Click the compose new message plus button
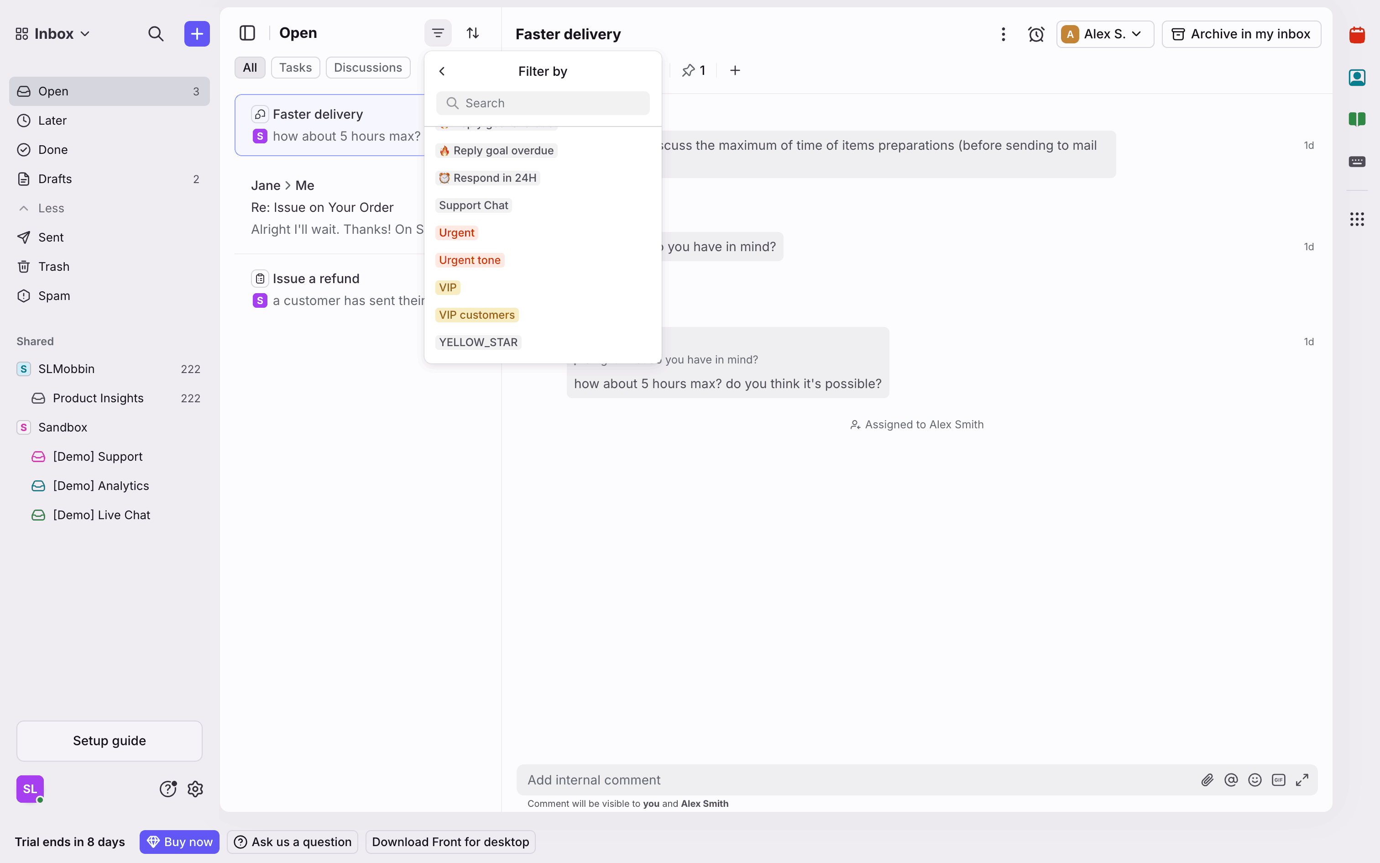This screenshot has height=863, width=1380. tap(197, 34)
